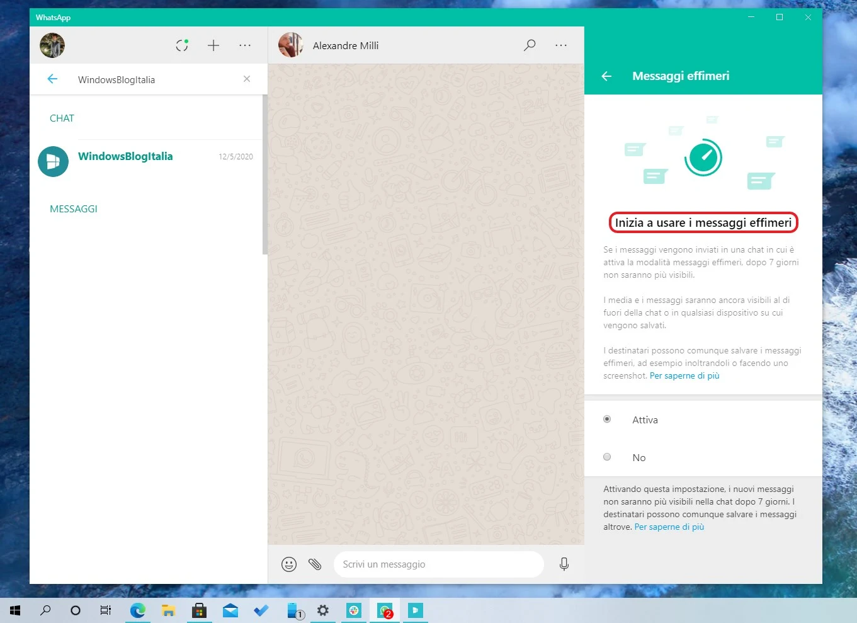
Task: Clear the WindowsBlogItalia search query
Action: [247, 79]
